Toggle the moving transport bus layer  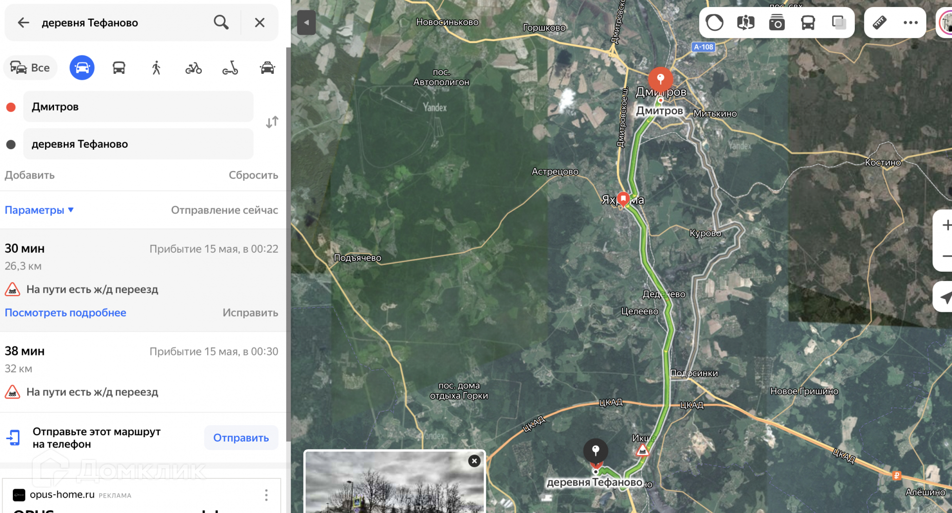pyautogui.click(x=808, y=23)
